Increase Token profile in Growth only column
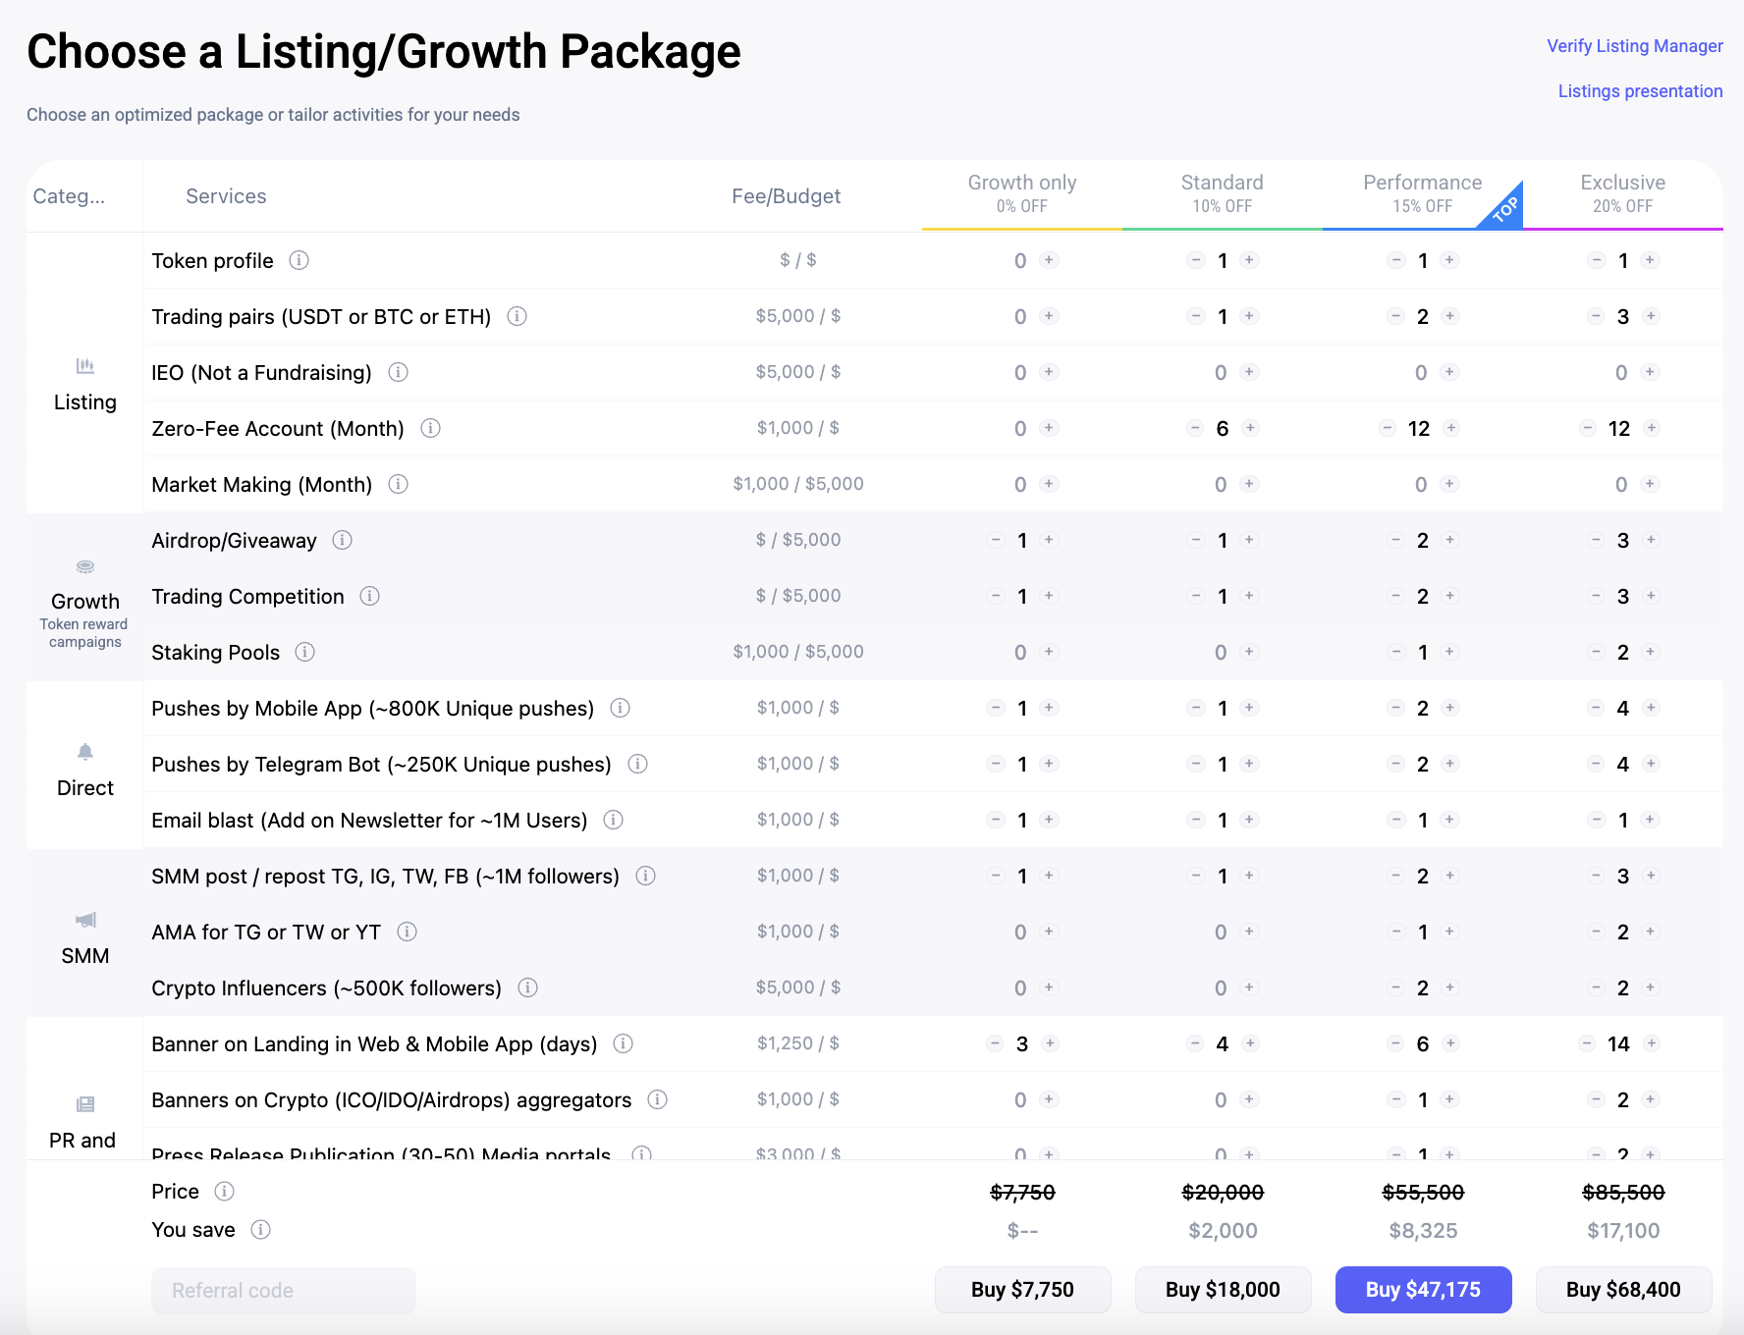The image size is (1744, 1335). pos(1049,260)
